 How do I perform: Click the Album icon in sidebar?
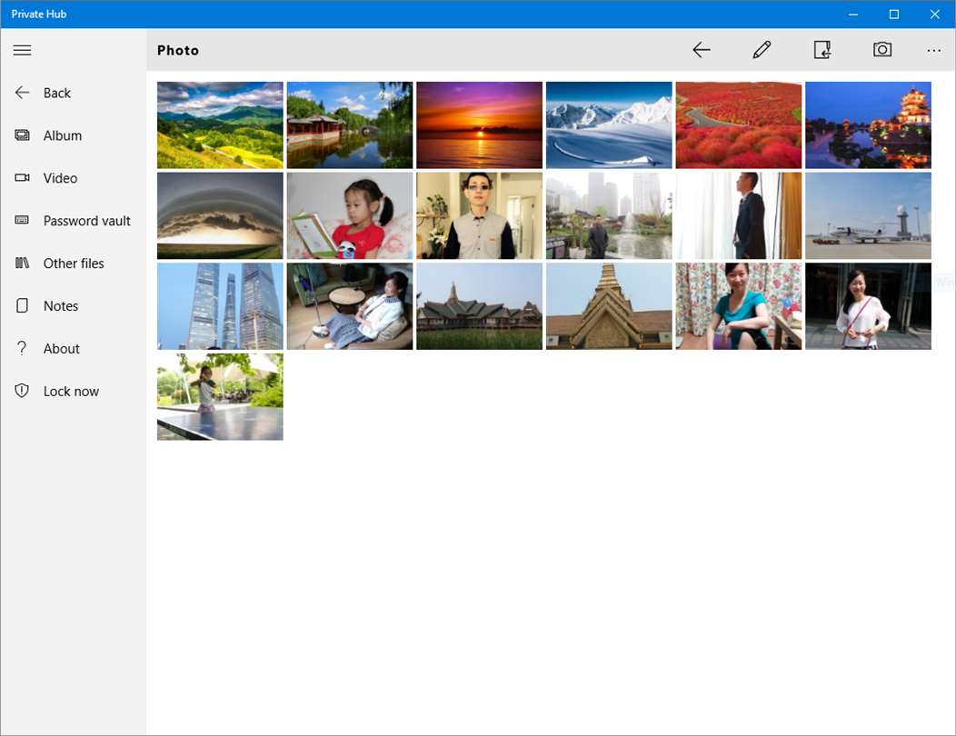pos(22,135)
